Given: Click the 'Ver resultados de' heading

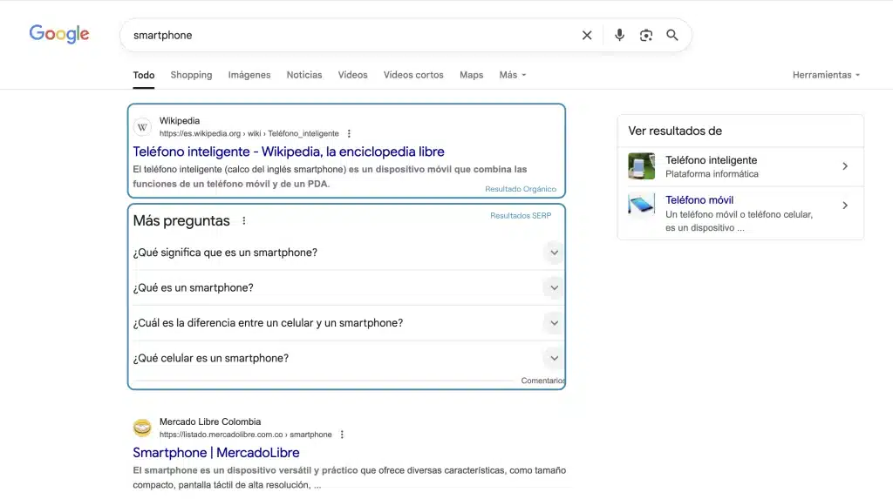Looking at the screenshot, I should coord(675,131).
